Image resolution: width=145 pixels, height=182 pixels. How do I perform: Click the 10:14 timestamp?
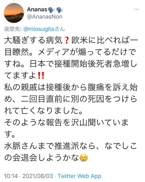pos(11,176)
